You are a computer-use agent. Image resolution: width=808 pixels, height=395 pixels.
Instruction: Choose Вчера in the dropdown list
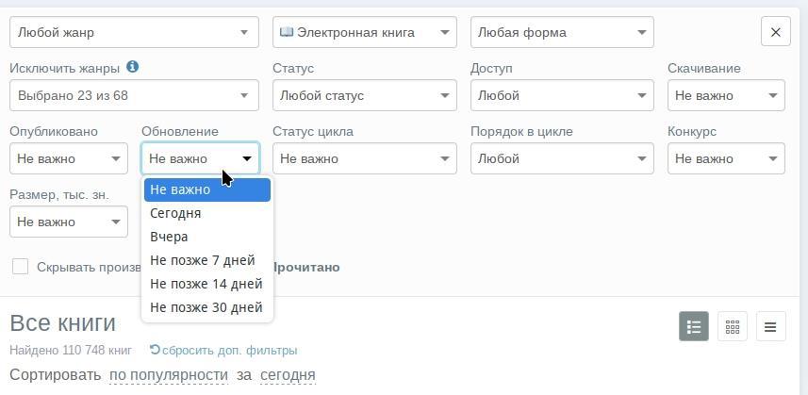(169, 237)
